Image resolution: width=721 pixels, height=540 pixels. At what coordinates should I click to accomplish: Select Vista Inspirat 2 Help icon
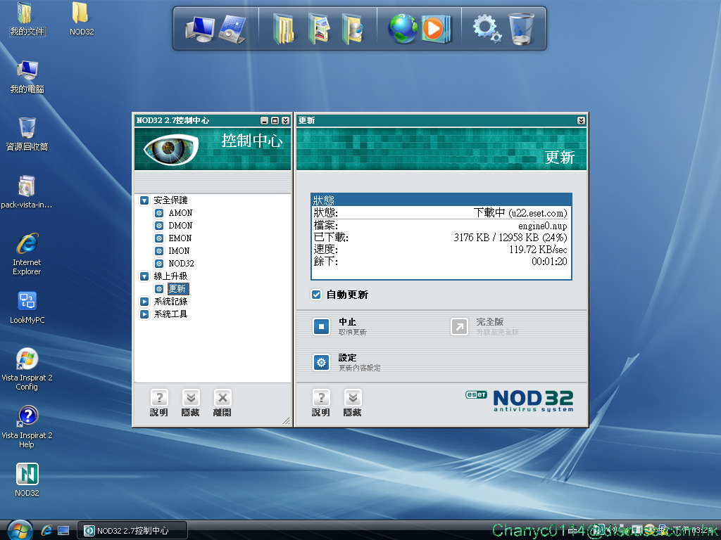coord(27,427)
